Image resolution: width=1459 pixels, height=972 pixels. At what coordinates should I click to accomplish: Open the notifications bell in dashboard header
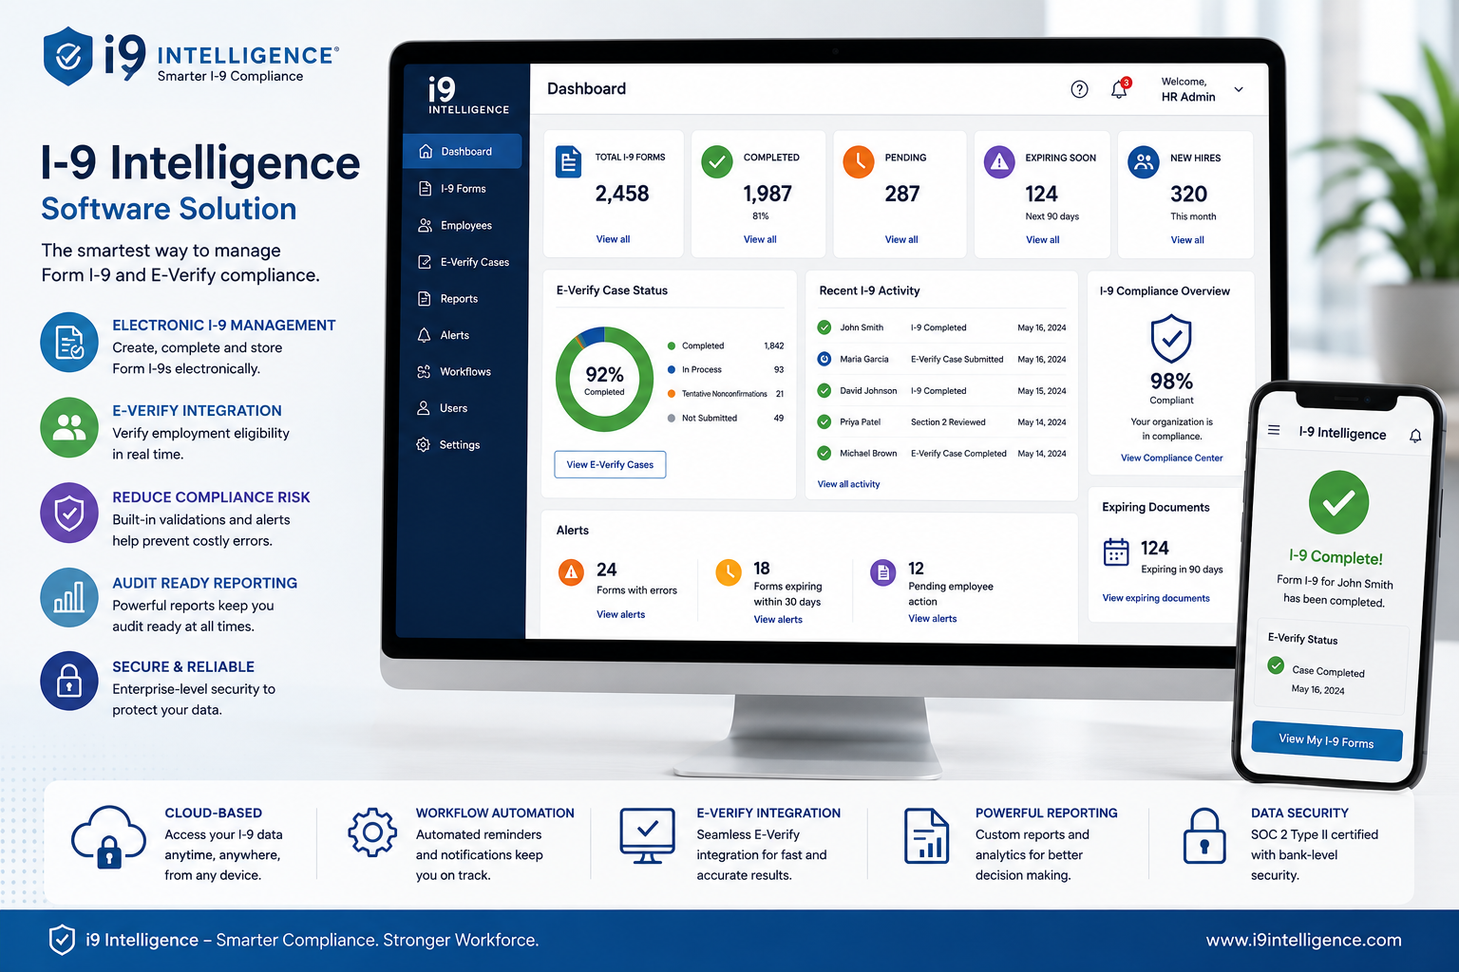click(x=1120, y=89)
